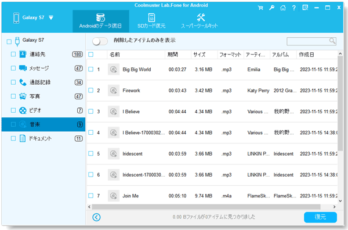Click the 写真 photos icon
Image resolution: width=348 pixels, height=230 pixels.
23,96
